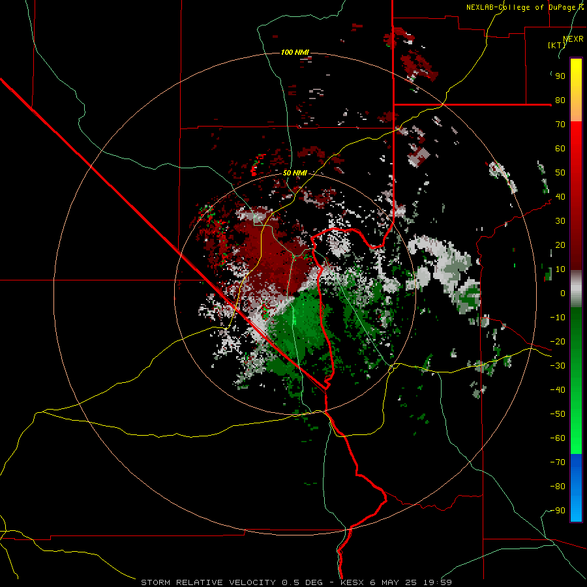Click the 50 NMI range ring label
Image resolution: width=587 pixels, height=587 pixels.
pyautogui.click(x=295, y=173)
